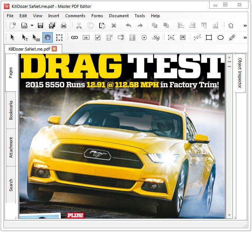Insert a Signature field with Sig icon
The image size is (252, 232).
click(x=156, y=37)
